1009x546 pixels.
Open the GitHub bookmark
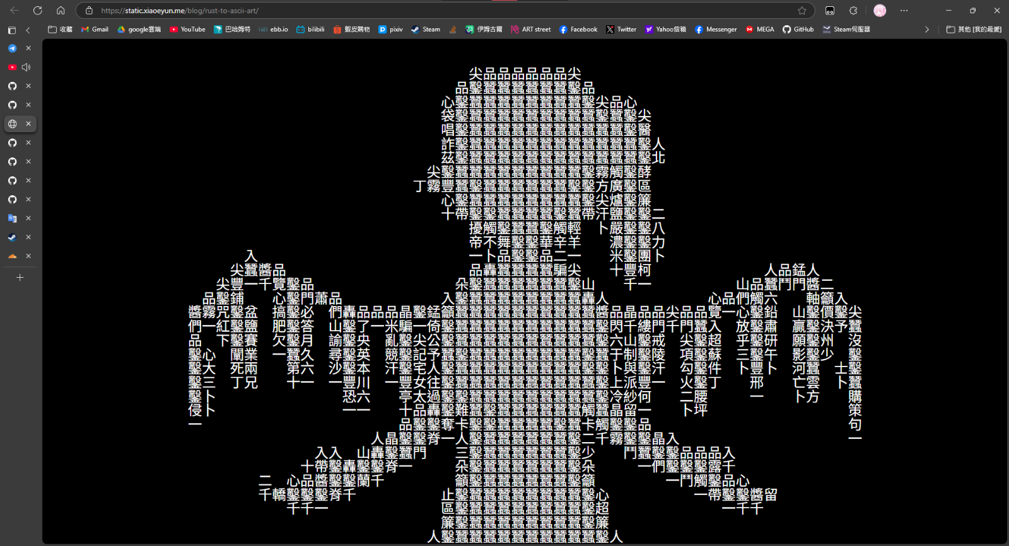(x=798, y=30)
